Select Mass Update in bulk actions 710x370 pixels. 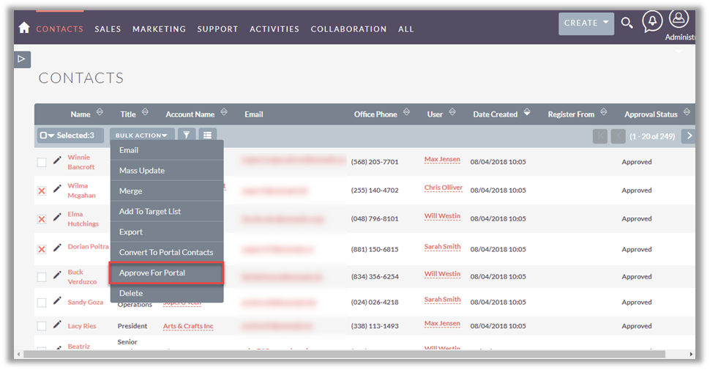(x=142, y=171)
